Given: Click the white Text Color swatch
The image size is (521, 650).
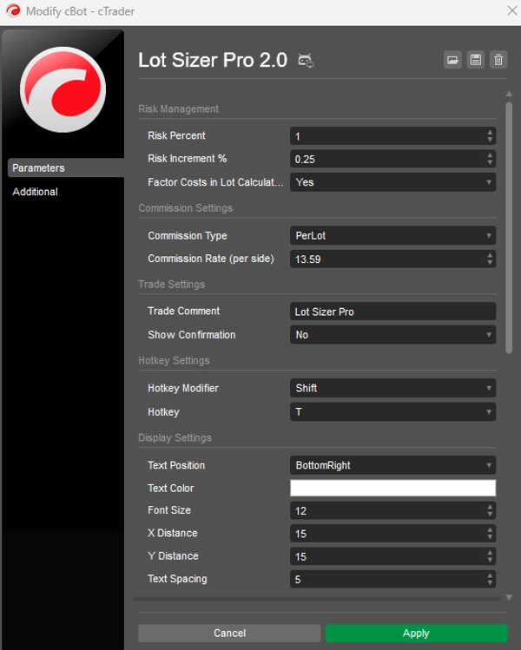Looking at the screenshot, I should click(392, 489).
